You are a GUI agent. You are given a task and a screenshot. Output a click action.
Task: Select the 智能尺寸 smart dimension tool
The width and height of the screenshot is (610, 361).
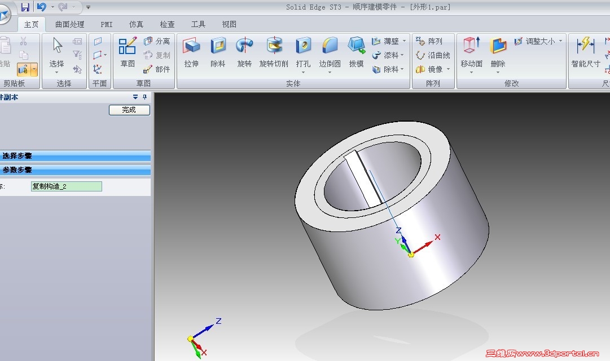coord(586,52)
